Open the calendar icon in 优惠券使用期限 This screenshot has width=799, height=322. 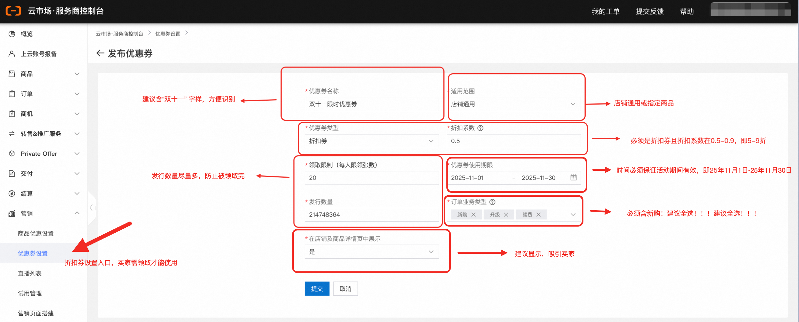point(573,178)
